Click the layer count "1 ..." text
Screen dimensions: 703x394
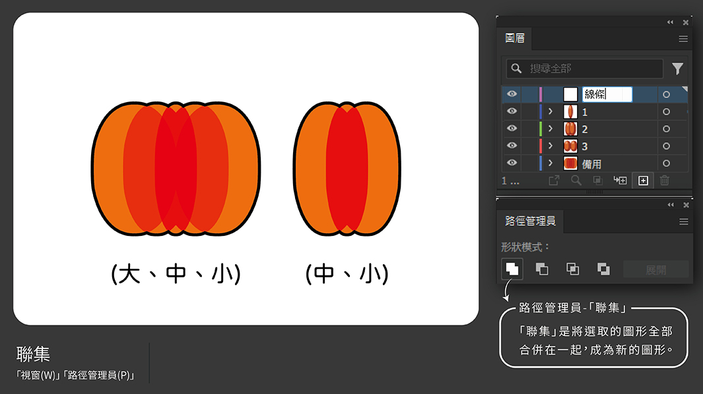pyautogui.click(x=510, y=181)
